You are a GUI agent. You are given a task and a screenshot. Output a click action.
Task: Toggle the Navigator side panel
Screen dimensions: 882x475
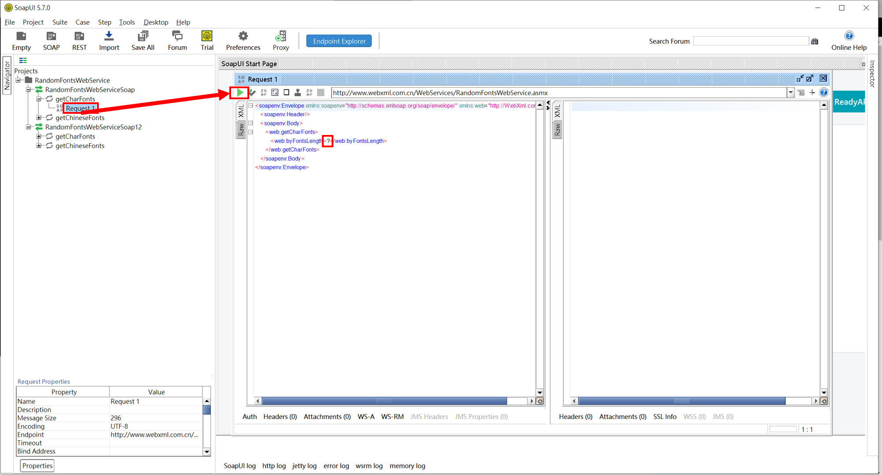click(x=7, y=75)
